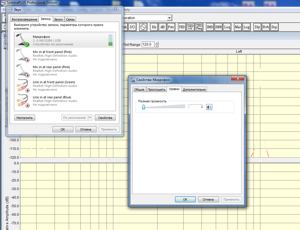The image size is (300, 230).
Task: Select Line in at rear panel (Blue)
Action: (64, 101)
